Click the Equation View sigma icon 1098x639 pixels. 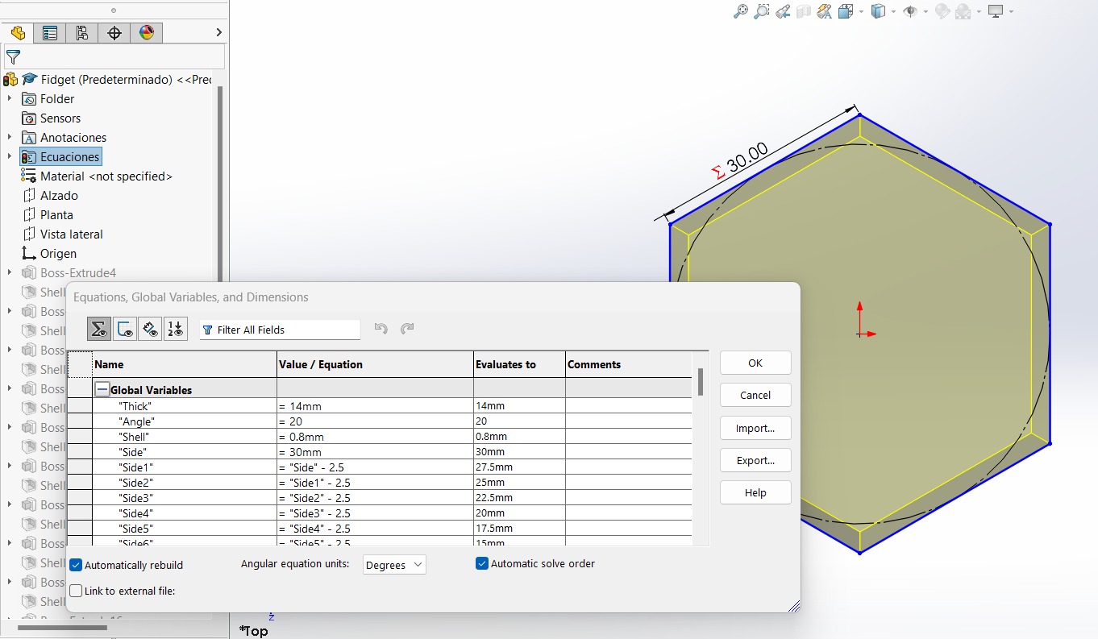(x=98, y=329)
